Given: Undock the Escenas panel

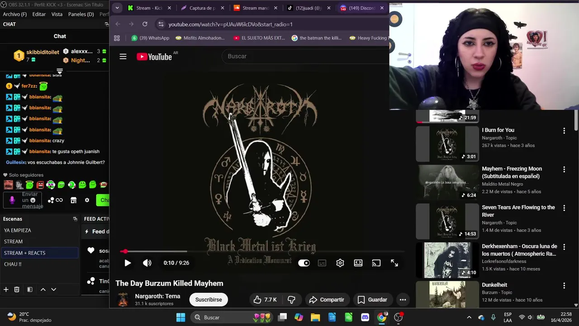Looking at the screenshot, I should click(x=75, y=219).
